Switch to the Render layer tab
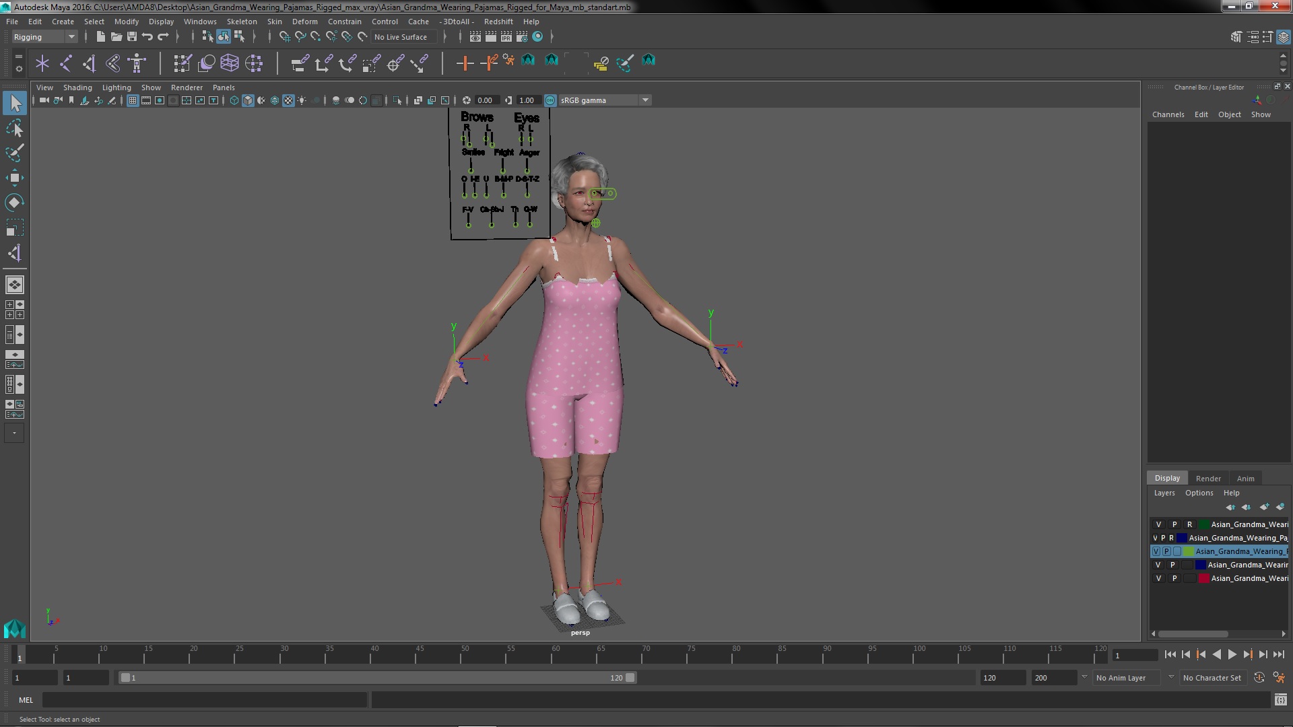This screenshot has width=1293, height=727. [1208, 479]
